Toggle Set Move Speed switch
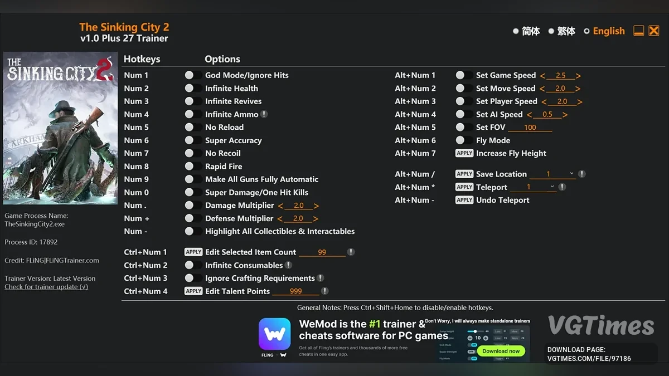The height and width of the screenshot is (376, 669). [464, 88]
